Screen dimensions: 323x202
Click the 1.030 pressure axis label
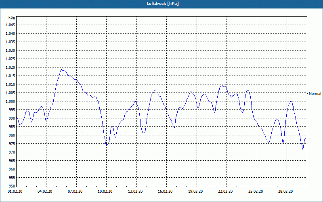[x=10, y=50]
